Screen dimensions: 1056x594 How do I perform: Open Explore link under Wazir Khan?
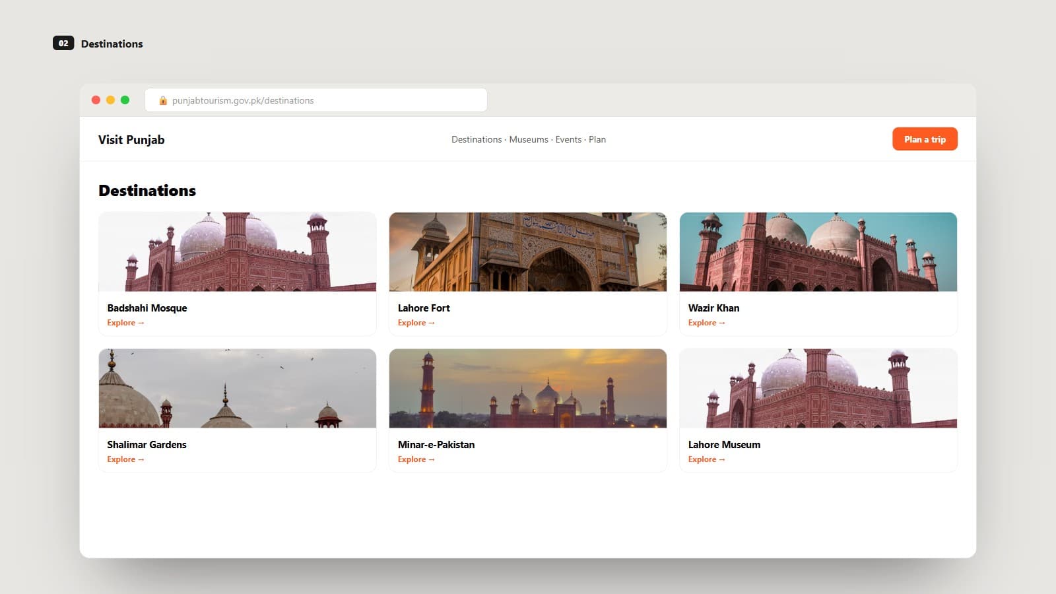706,323
